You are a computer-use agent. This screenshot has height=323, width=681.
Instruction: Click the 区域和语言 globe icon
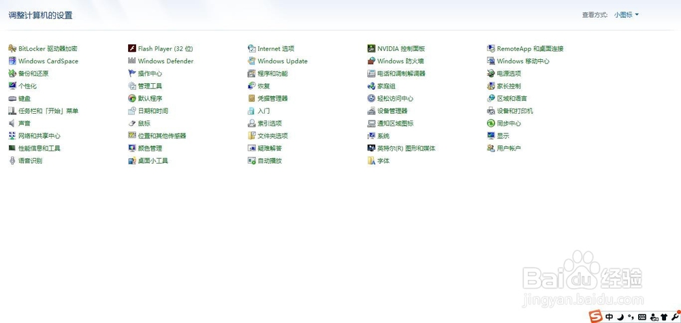pos(491,98)
